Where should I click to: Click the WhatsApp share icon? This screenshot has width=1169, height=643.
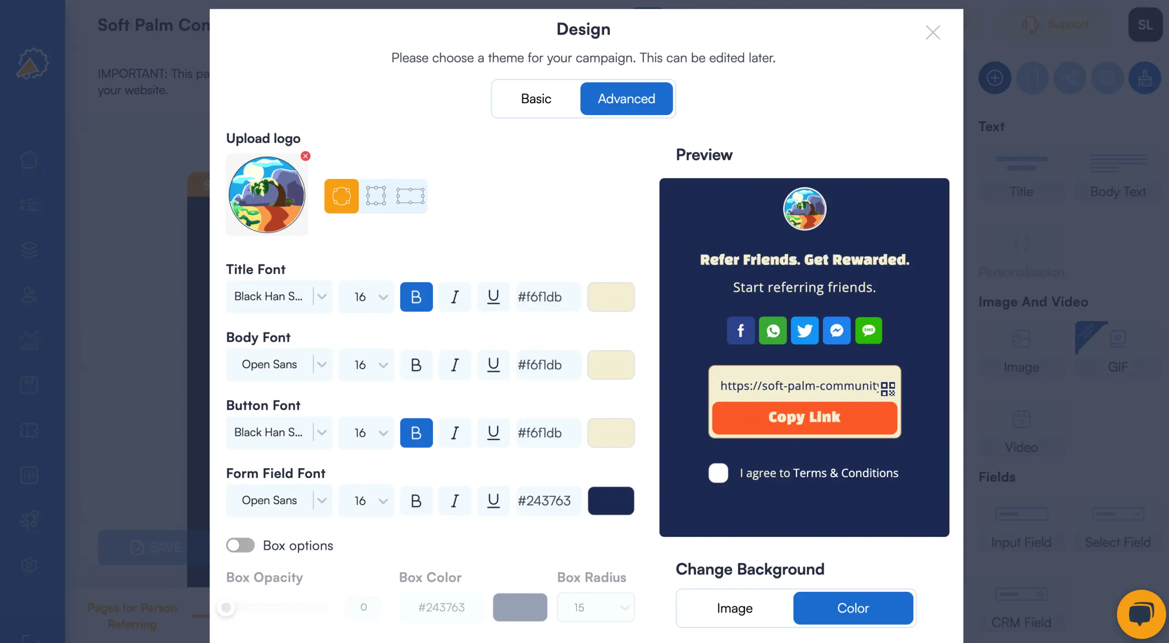click(x=773, y=330)
